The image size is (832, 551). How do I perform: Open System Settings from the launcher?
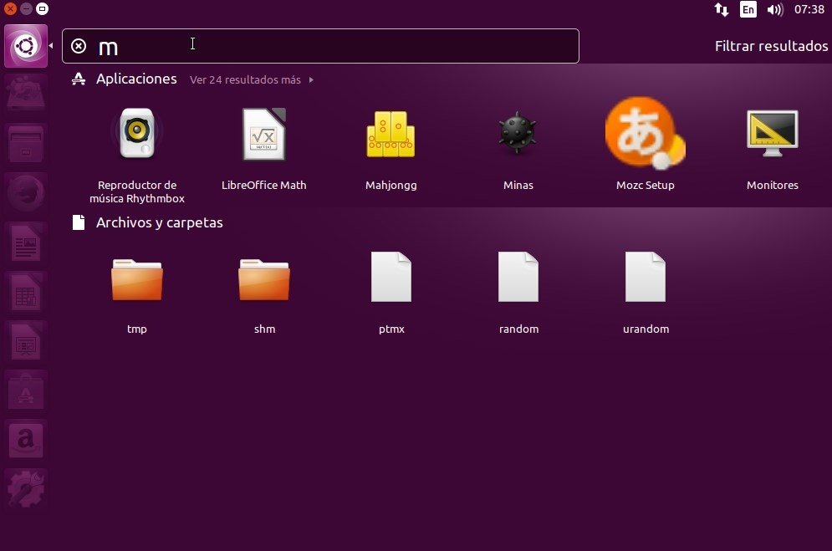tap(26, 488)
